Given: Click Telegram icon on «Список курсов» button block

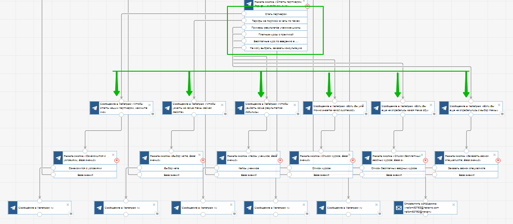Looking at the screenshot, I should (294, 157).
